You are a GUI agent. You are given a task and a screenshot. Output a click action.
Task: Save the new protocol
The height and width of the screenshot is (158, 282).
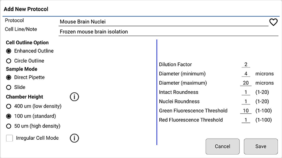[261, 146]
